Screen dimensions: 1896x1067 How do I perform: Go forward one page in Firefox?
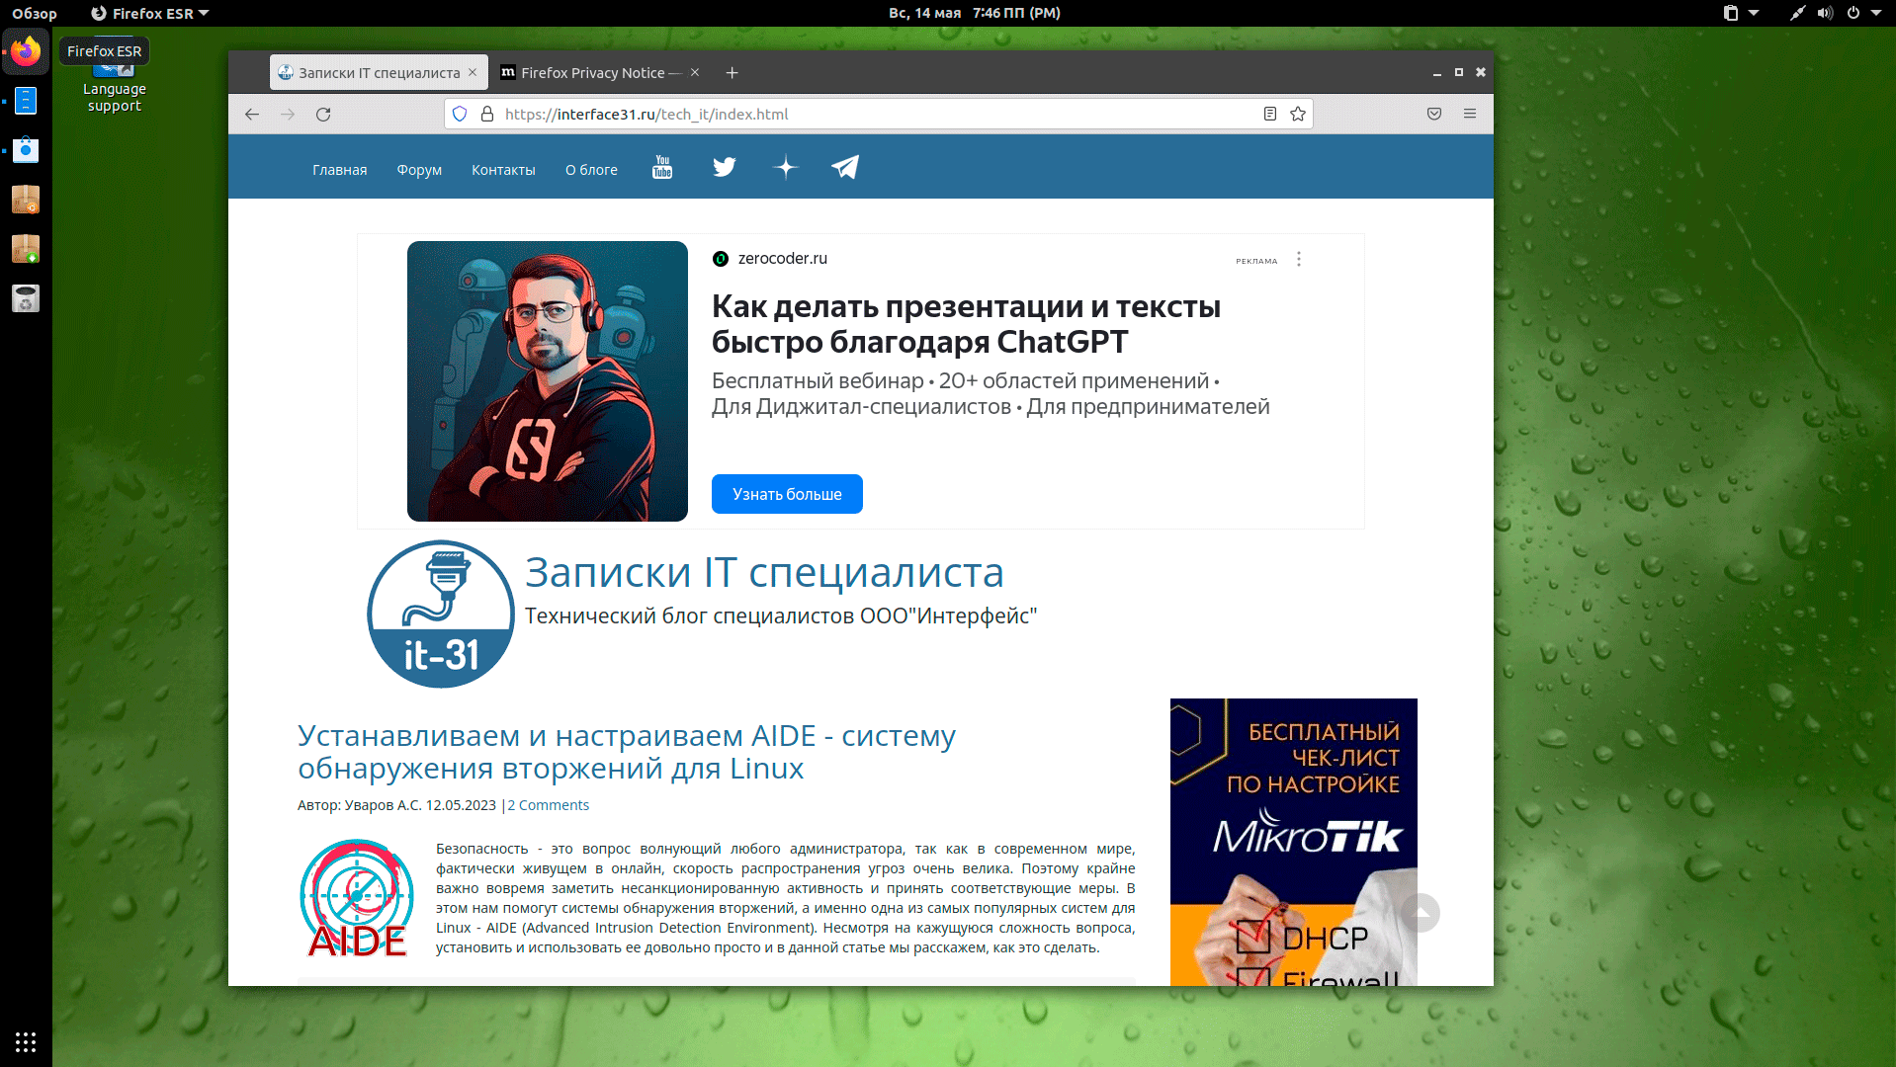pyautogui.click(x=288, y=115)
